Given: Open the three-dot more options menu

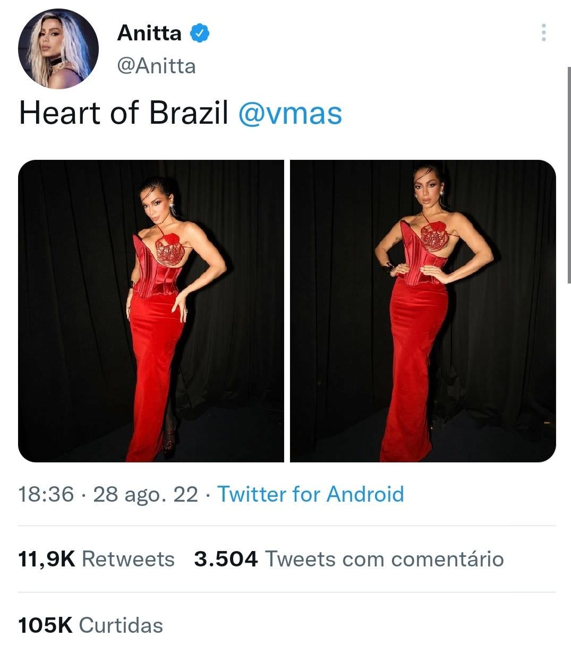Looking at the screenshot, I should (543, 33).
